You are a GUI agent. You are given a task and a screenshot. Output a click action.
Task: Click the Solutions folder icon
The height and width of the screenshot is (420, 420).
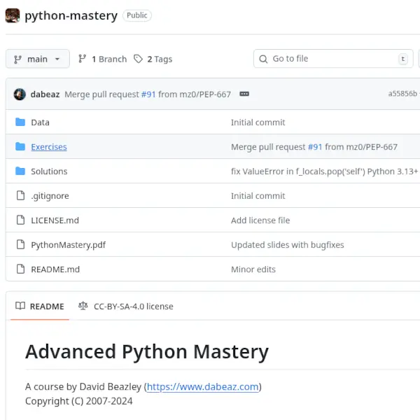pyautogui.click(x=20, y=171)
